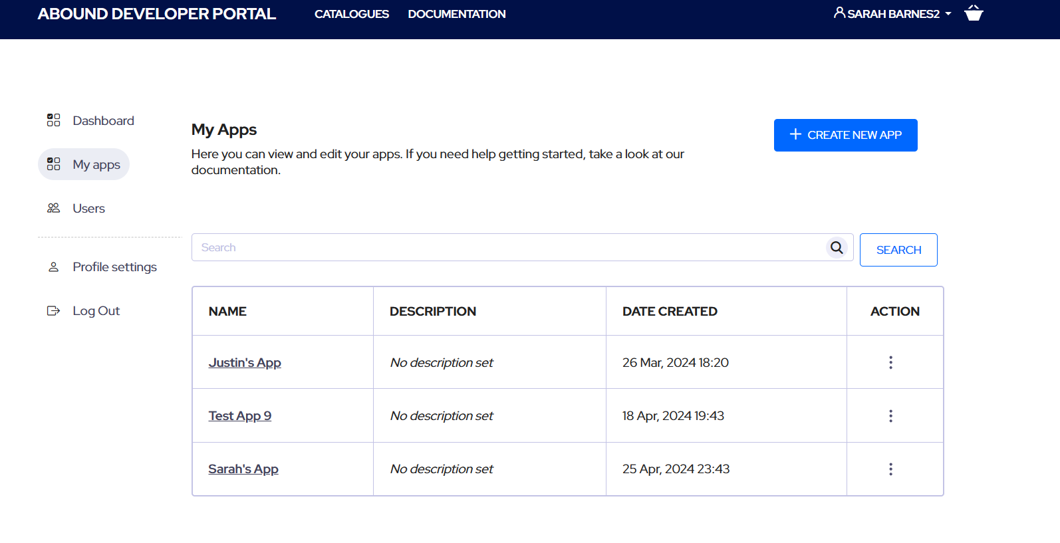Click the Users sidebar icon
Screen dimensions: 1060x543
pyautogui.click(x=54, y=208)
